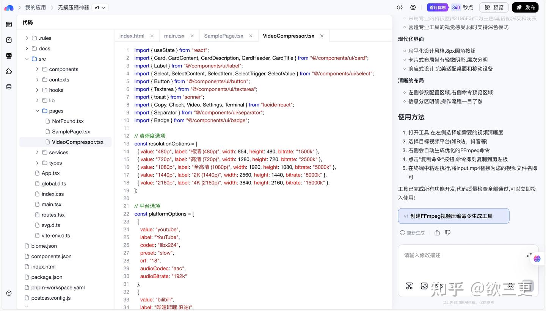The image size is (546, 311).
Task: Close the main.tsx tab
Action: [192, 36]
